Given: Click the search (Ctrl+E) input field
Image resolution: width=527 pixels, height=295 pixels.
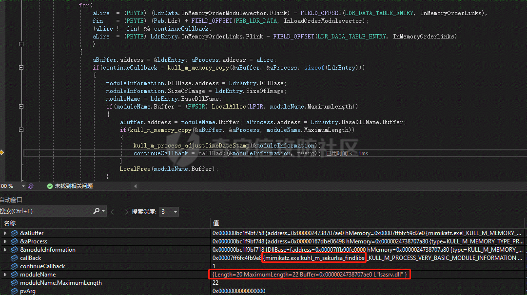Looking at the screenshot, I should pos(45,211).
